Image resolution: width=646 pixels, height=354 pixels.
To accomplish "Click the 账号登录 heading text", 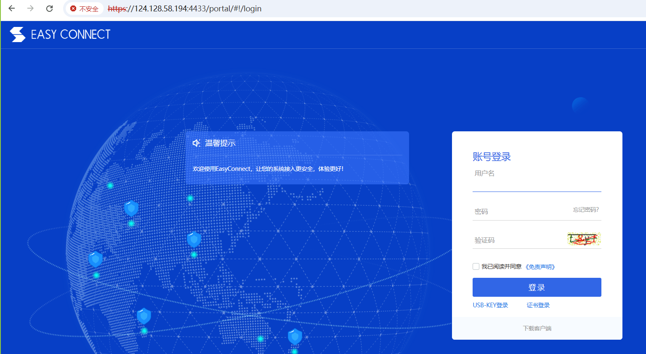I will click(x=492, y=157).
